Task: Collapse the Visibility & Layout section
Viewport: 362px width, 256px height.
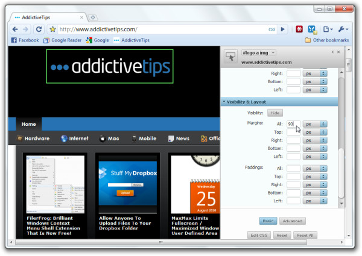Action: [279, 102]
